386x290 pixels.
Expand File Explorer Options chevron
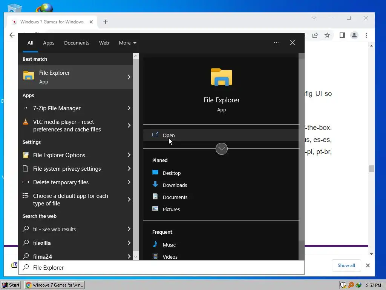pyautogui.click(x=129, y=155)
